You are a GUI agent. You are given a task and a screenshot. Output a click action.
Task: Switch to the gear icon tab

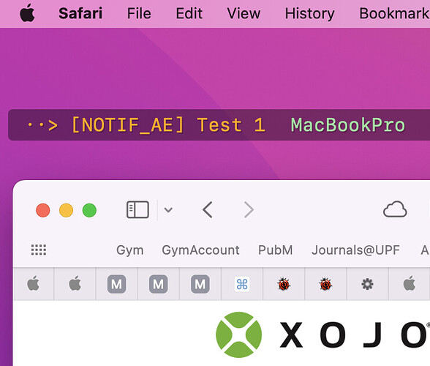coord(367,283)
